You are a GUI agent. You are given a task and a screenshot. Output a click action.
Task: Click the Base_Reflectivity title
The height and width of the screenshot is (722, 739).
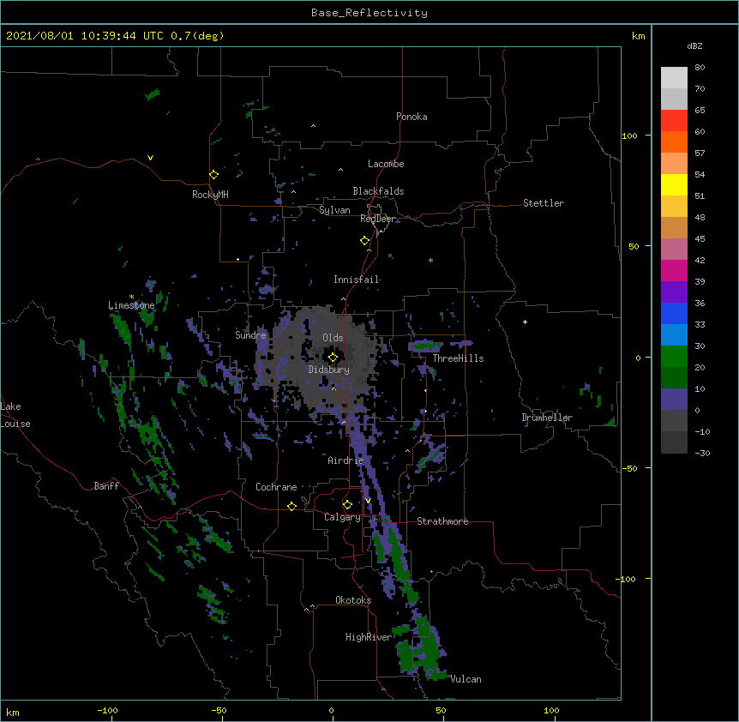[x=369, y=13]
